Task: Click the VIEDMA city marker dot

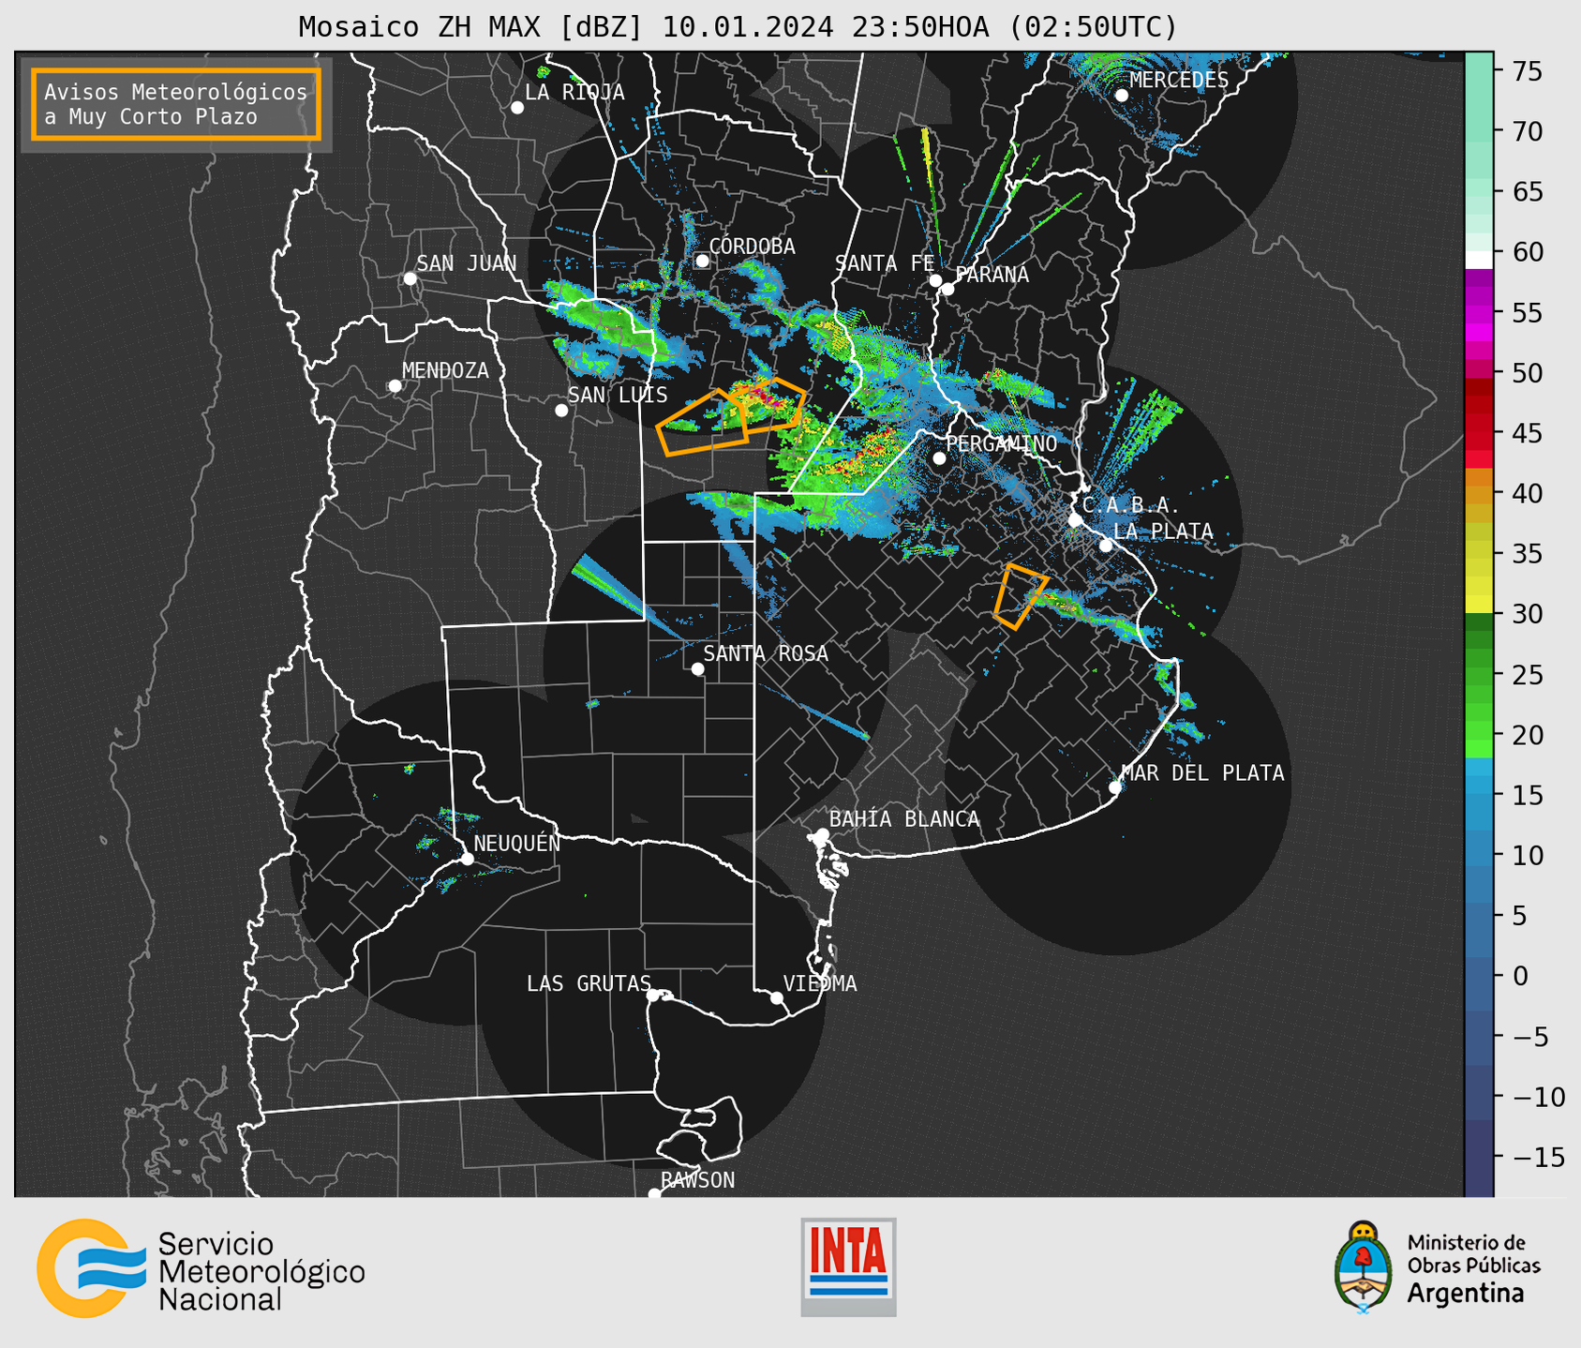Action: click(777, 997)
